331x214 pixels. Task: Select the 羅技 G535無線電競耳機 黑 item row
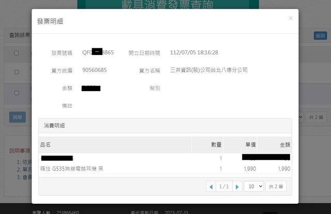(x=72, y=169)
